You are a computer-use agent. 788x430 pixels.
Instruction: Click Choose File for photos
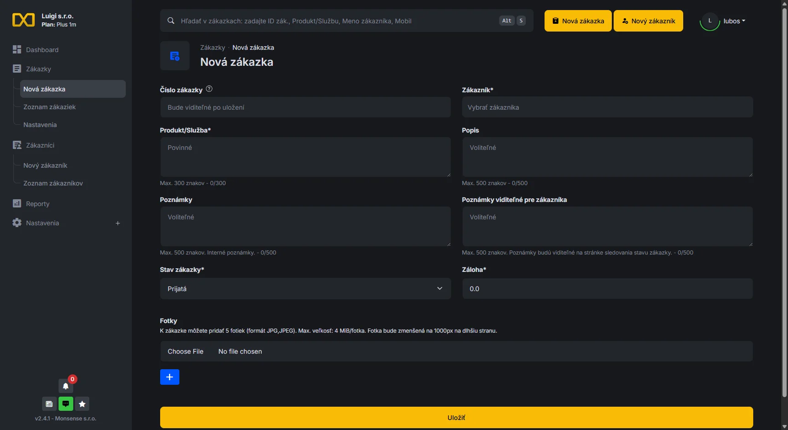[185, 351]
